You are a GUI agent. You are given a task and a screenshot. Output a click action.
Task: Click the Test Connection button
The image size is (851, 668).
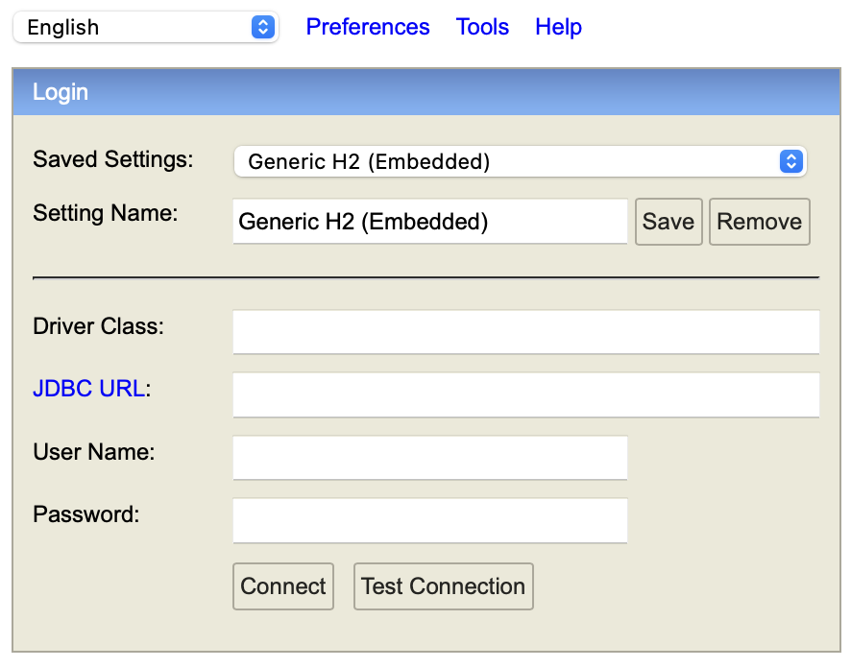tap(444, 586)
